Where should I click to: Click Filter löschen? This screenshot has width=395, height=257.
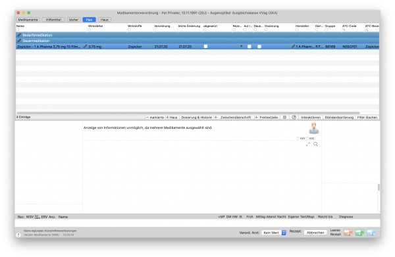coord(367,117)
